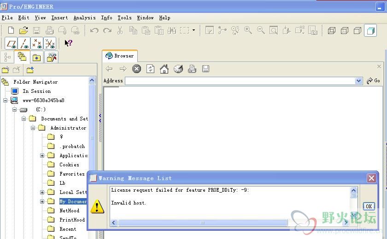Click the Zoom Out magnifier icon
This screenshot has height=239, width=387.
point(261,30)
